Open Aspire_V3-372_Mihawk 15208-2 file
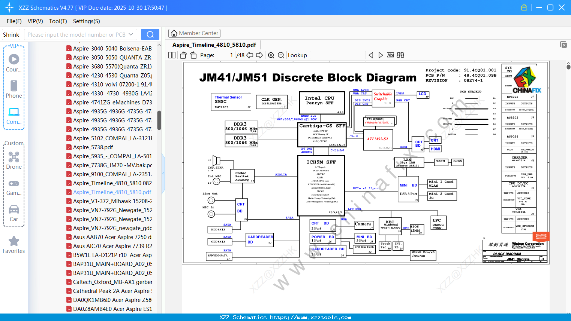The height and width of the screenshot is (321, 571). 112,201
